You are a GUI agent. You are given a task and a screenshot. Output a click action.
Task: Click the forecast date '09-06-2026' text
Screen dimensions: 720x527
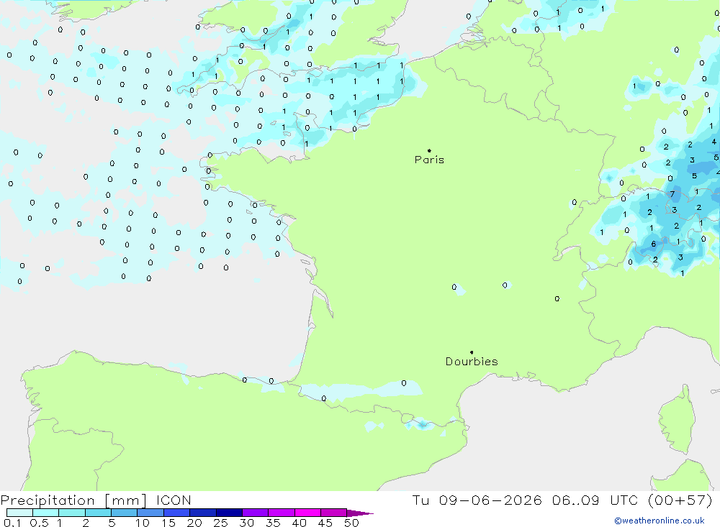pos(490,500)
